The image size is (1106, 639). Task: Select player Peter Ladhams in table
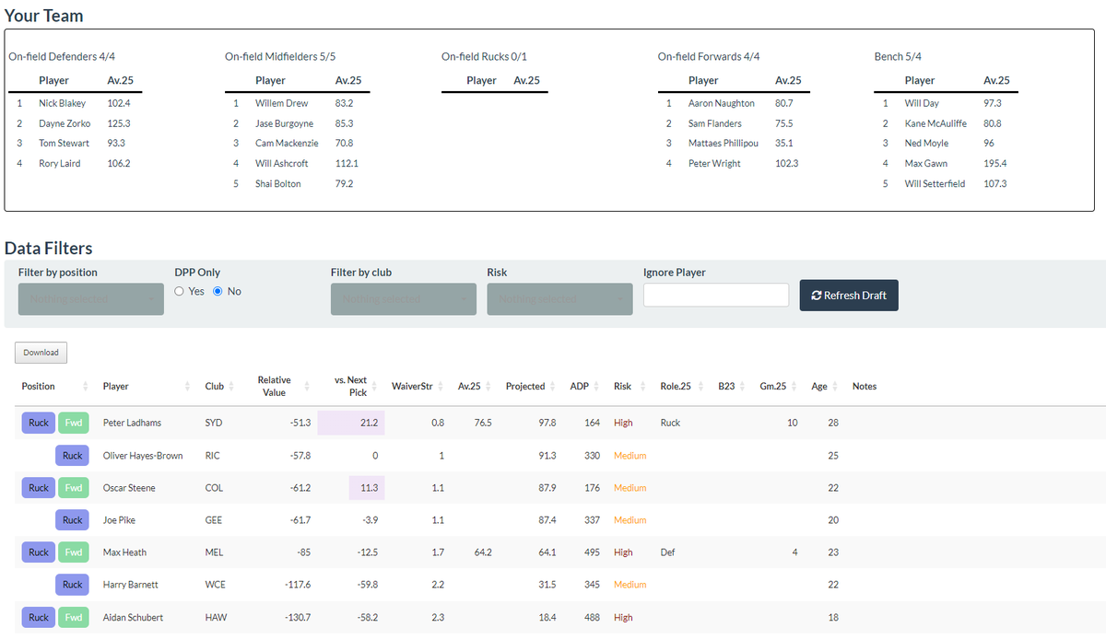(132, 423)
